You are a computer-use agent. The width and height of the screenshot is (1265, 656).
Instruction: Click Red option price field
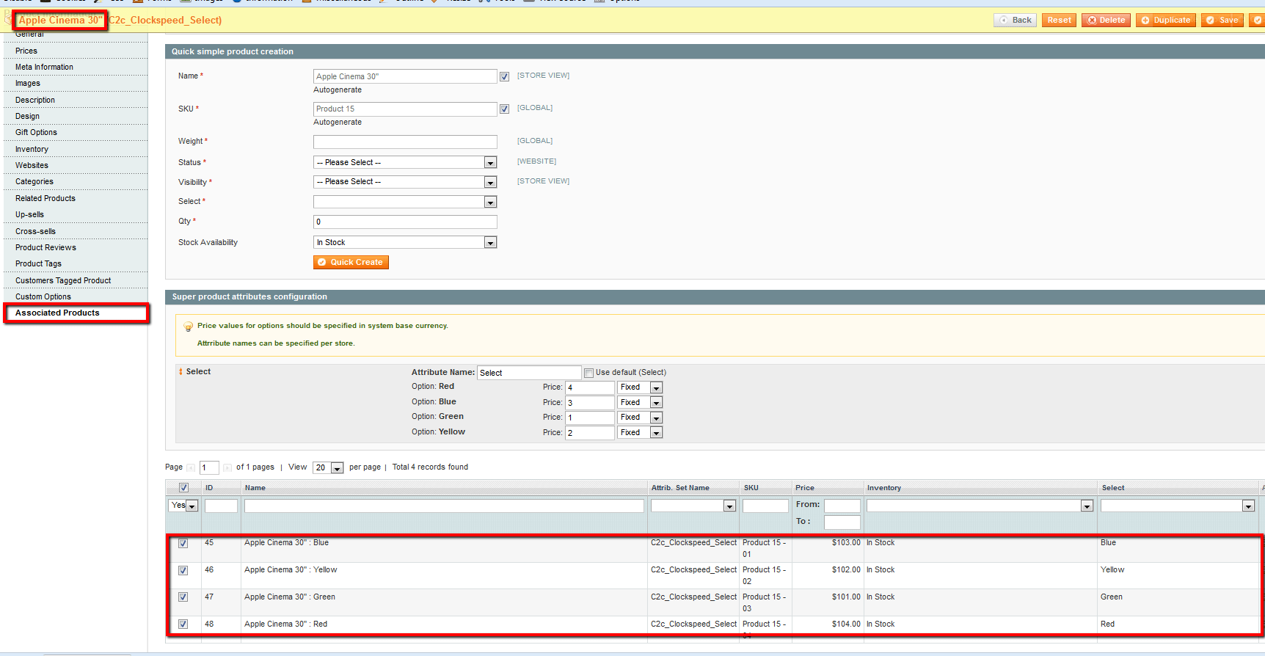pyautogui.click(x=590, y=387)
